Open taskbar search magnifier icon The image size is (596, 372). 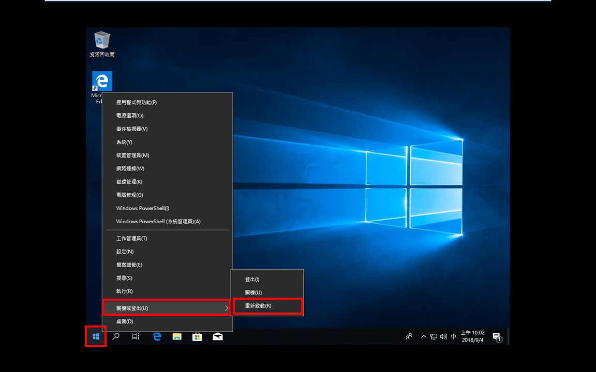(116, 336)
